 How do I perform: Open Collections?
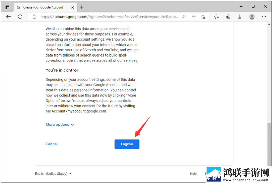click(x=228, y=17)
